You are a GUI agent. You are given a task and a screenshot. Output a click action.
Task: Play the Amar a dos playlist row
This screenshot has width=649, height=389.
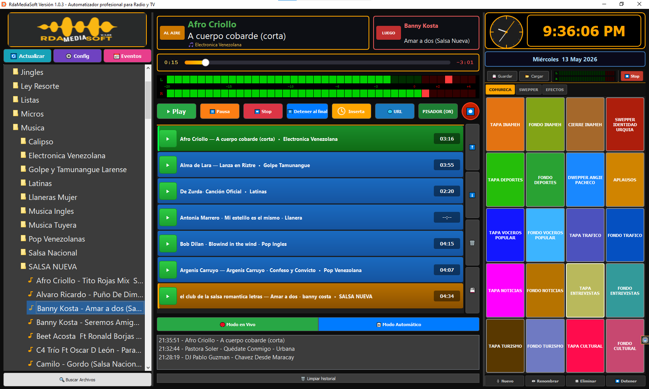[x=168, y=296]
